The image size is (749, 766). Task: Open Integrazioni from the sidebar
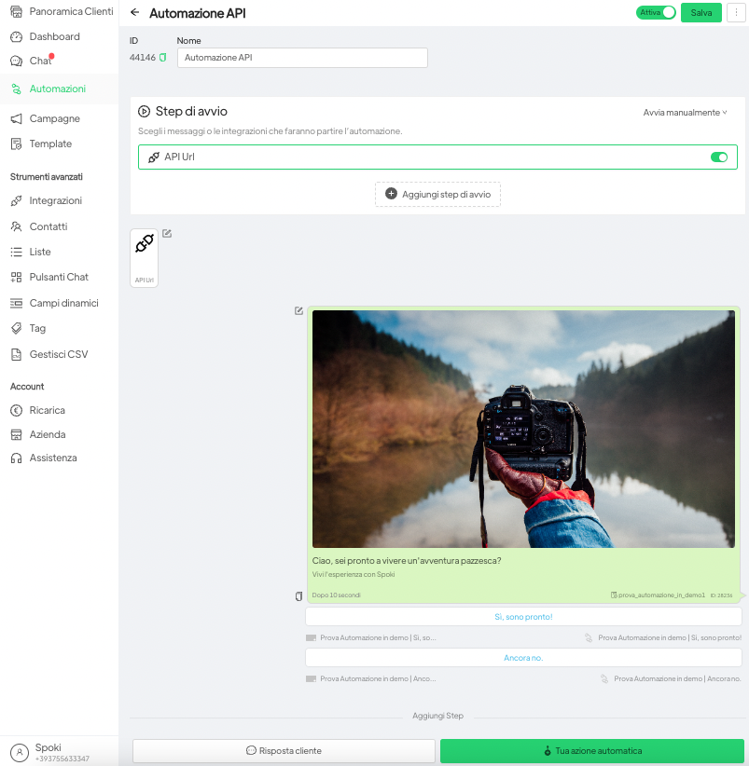tap(55, 201)
